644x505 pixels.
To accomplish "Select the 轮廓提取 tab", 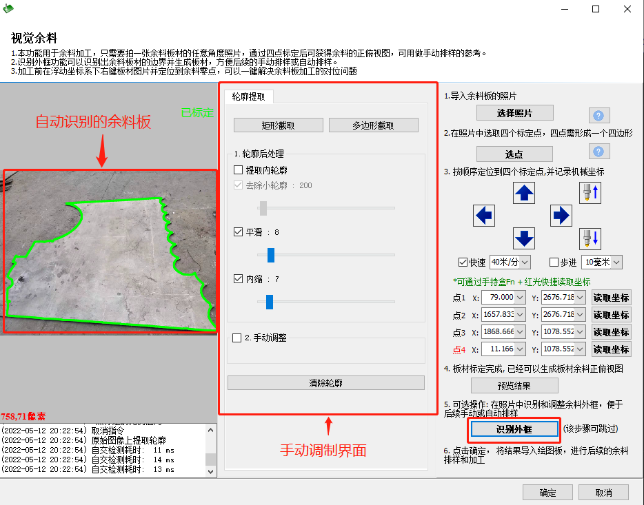I will coord(248,97).
